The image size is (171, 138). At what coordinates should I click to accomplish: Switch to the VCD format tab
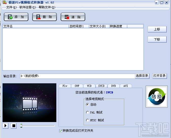click(89, 86)
